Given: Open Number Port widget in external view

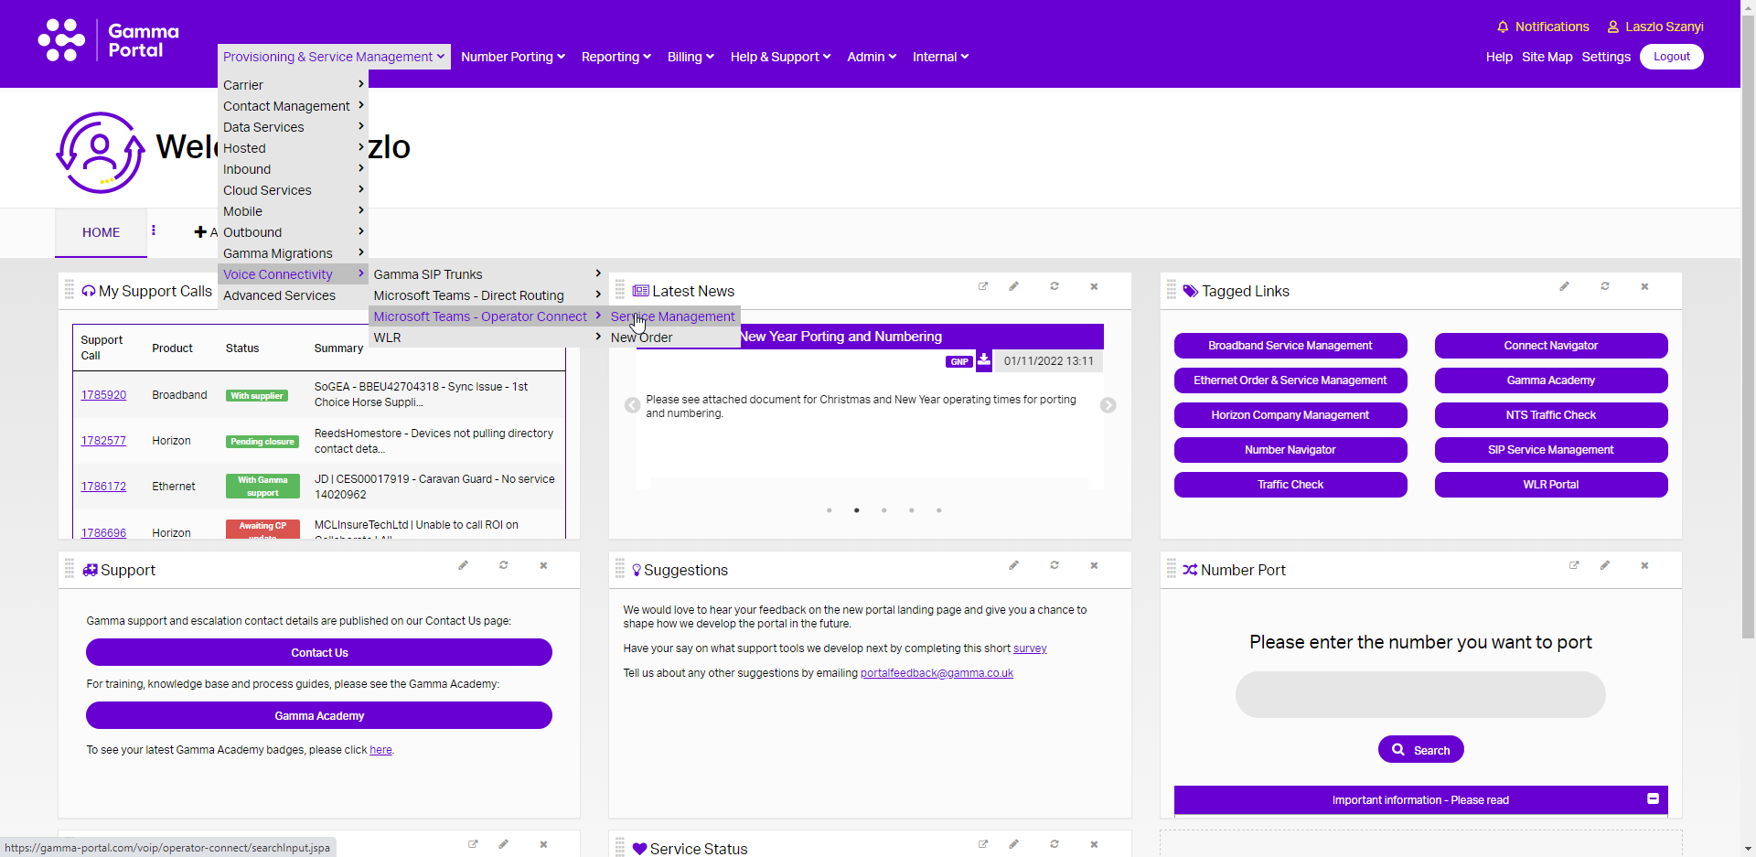Looking at the screenshot, I should (1574, 565).
